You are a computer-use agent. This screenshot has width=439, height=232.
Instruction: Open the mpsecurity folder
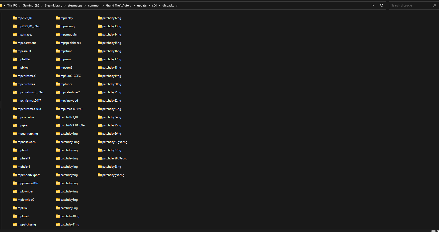point(68,26)
